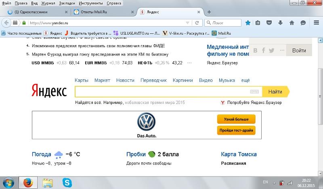Click the network signal tray icon

pos(290,183)
